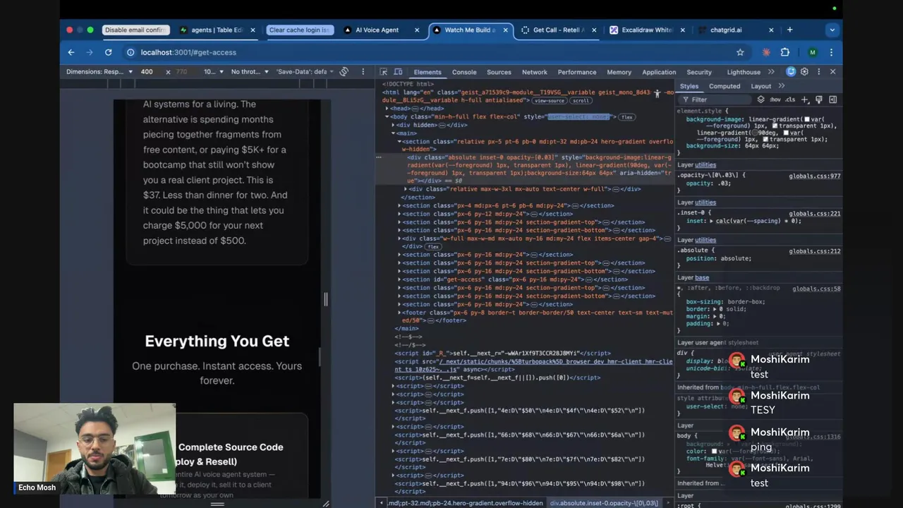Open globals.css:977 source link
Viewport: 903px width, 508px height.
tap(814, 176)
